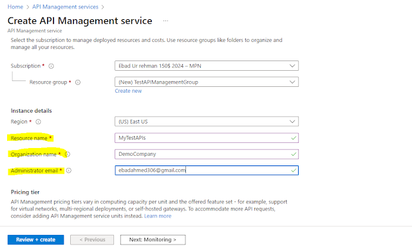Image resolution: width=412 pixels, height=251 pixels.
Task: Expand the Region dropdown showing East US
Action: coord(207,122)
